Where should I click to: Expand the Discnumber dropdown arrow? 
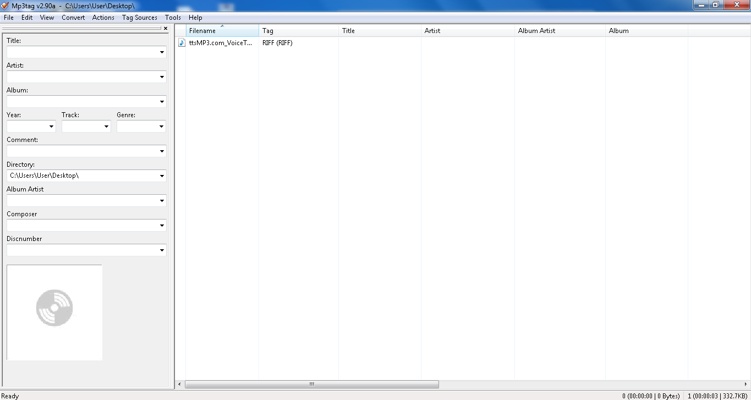point(162,250)
